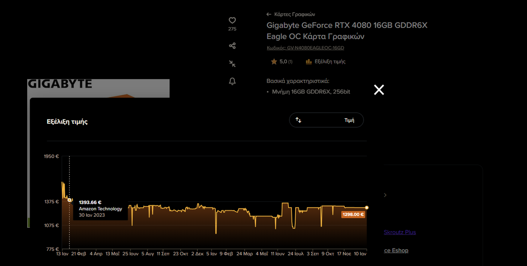Click the product title Gigabyte GeForce RTX 4080
The height and width of the screenshot is (266, 527).
(x=347, y=31)
